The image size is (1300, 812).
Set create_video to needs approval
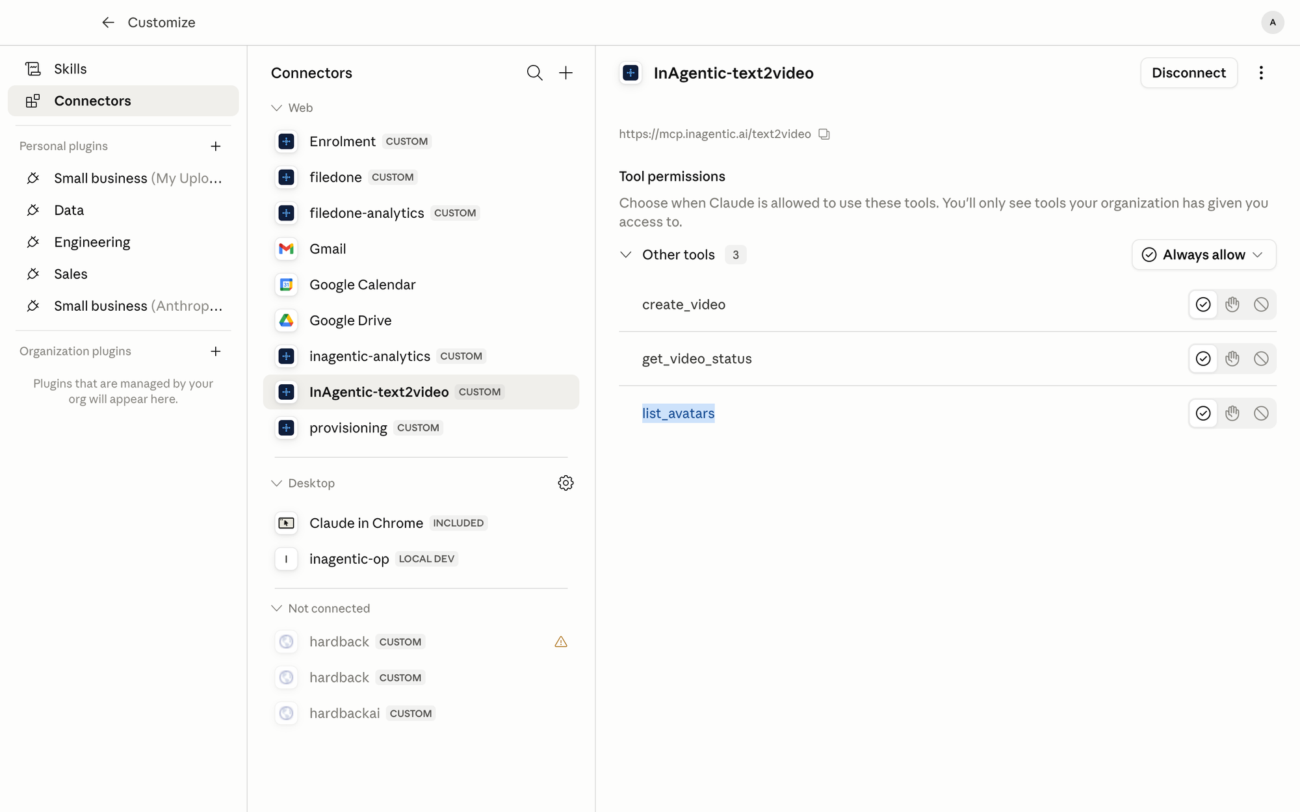(1232, 304)
